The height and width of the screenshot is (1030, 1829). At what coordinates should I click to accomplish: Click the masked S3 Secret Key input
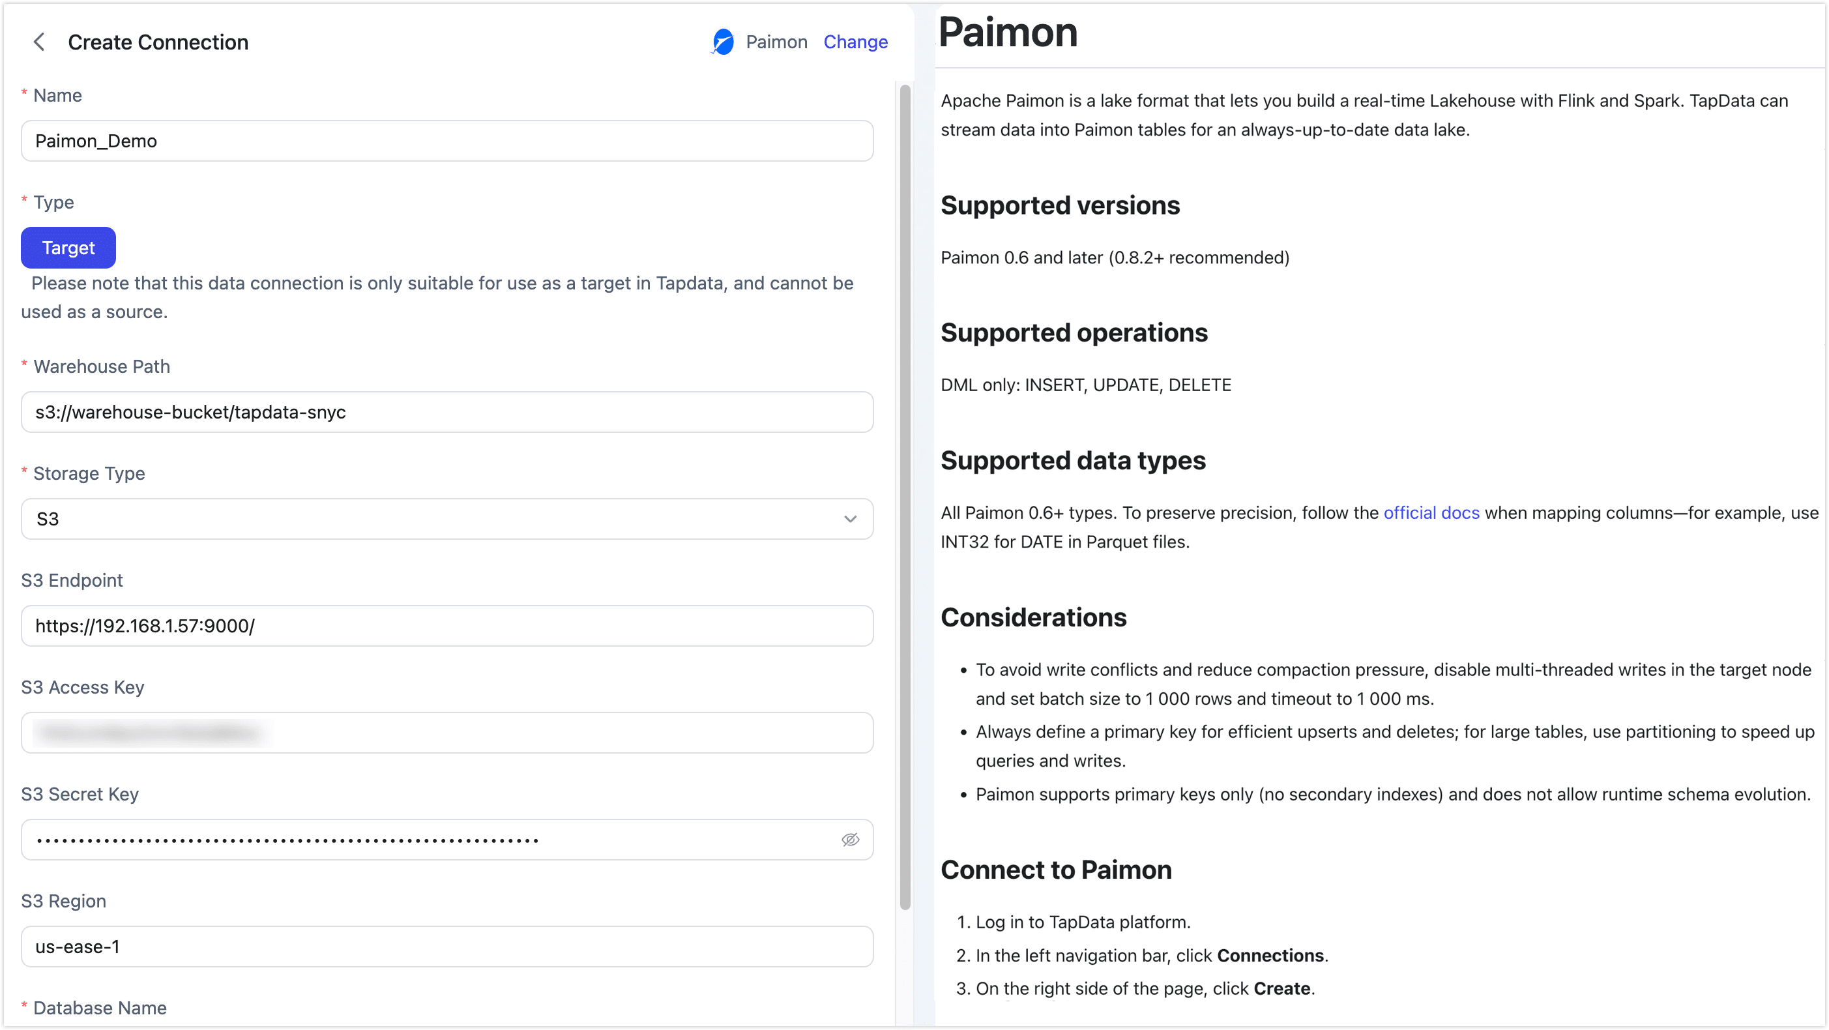pos(426,840)
